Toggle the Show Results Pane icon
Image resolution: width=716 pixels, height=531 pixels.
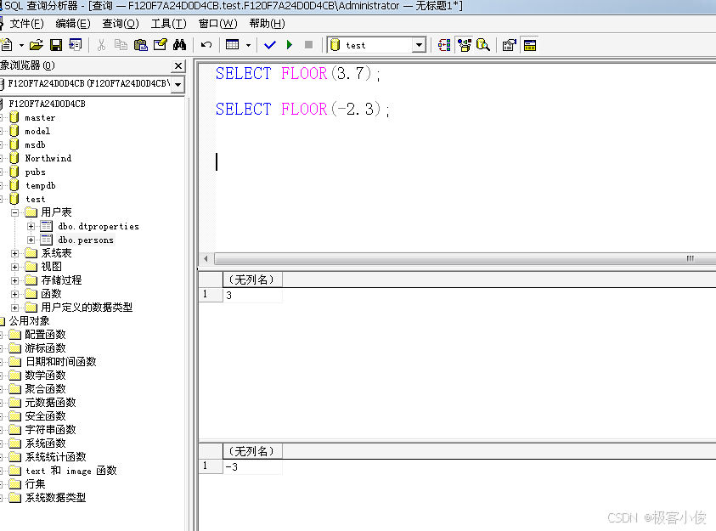click(x=530, y=45)
